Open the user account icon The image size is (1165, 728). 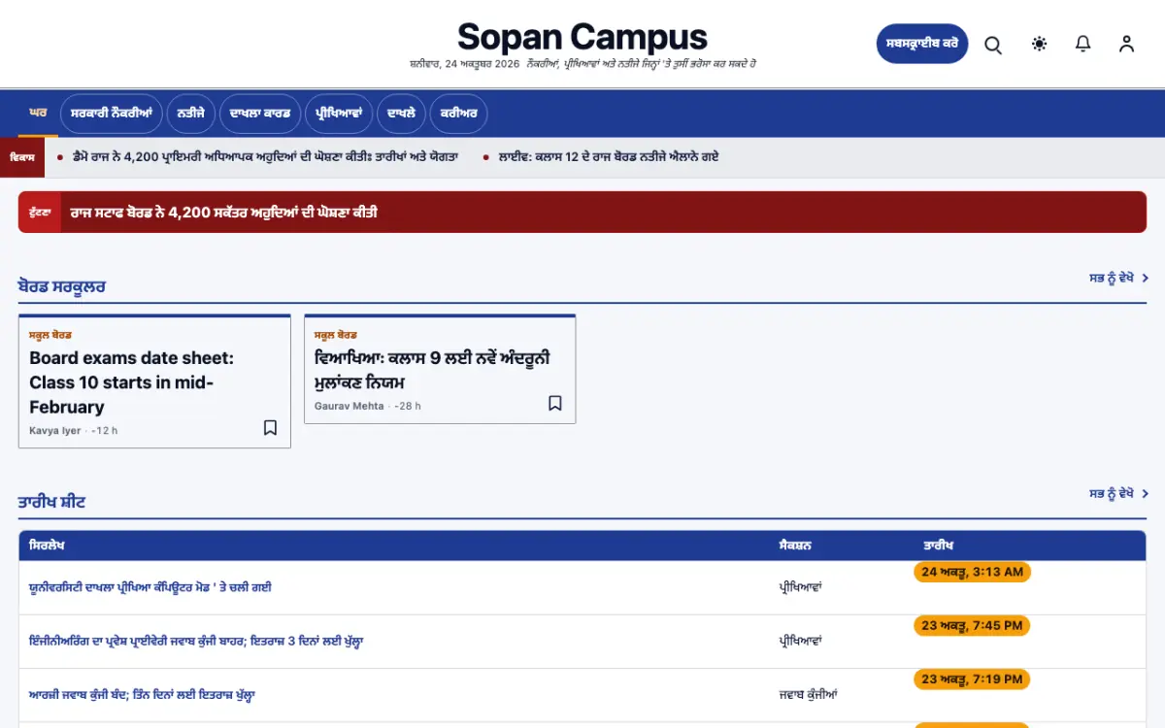click(x=1126, y=44)
